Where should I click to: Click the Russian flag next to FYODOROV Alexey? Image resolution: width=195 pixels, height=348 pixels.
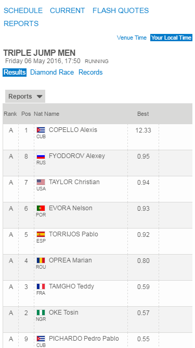(41, 156)
